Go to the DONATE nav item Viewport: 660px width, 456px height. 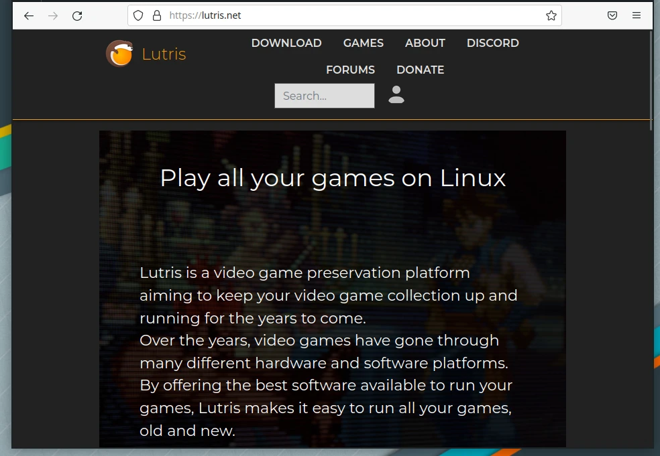[420, 70]
